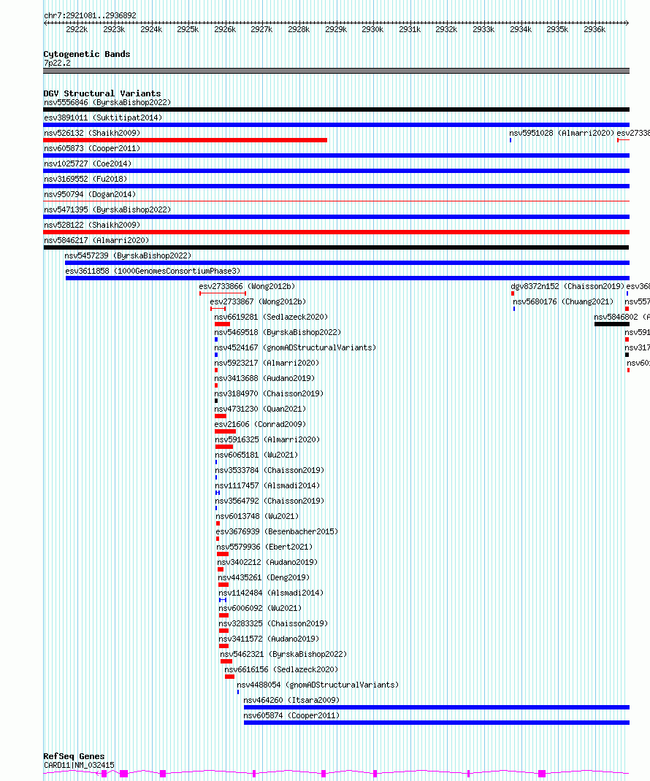Click the nsv4488054 (gnomADStructuralVariants) label
Image resolution: width=650 pixels, height=781 pixels.
318,685
